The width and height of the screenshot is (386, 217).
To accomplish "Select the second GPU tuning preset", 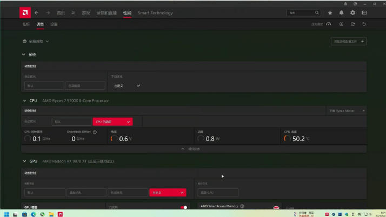I will pyautogui.click(x=86, y=192).
